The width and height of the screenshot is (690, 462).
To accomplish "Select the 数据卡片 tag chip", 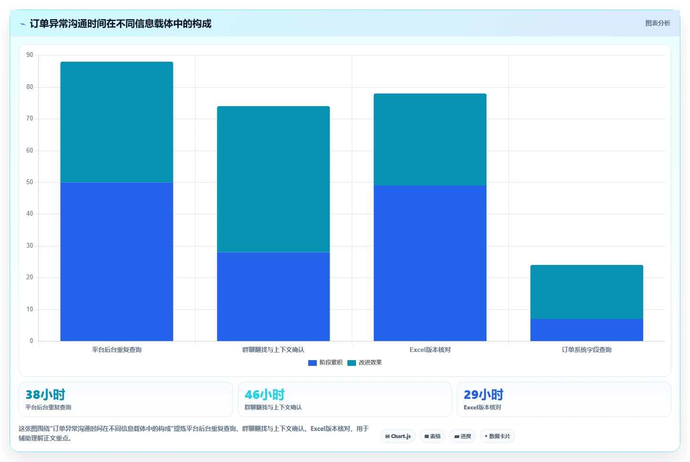I will click(497, 436).
